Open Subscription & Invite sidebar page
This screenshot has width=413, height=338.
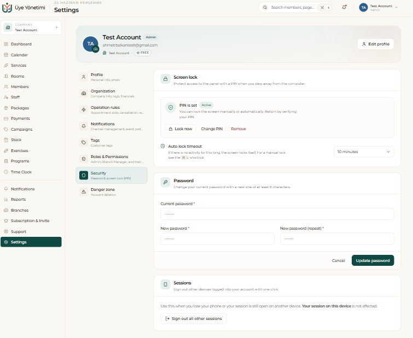31,221
